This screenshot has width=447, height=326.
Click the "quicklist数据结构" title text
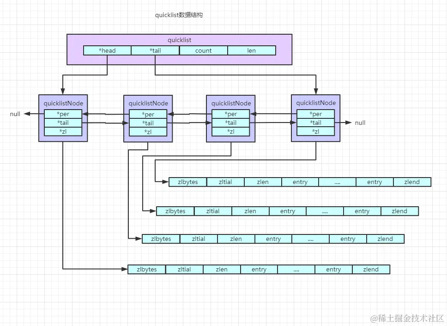click(x=179, y=15)
